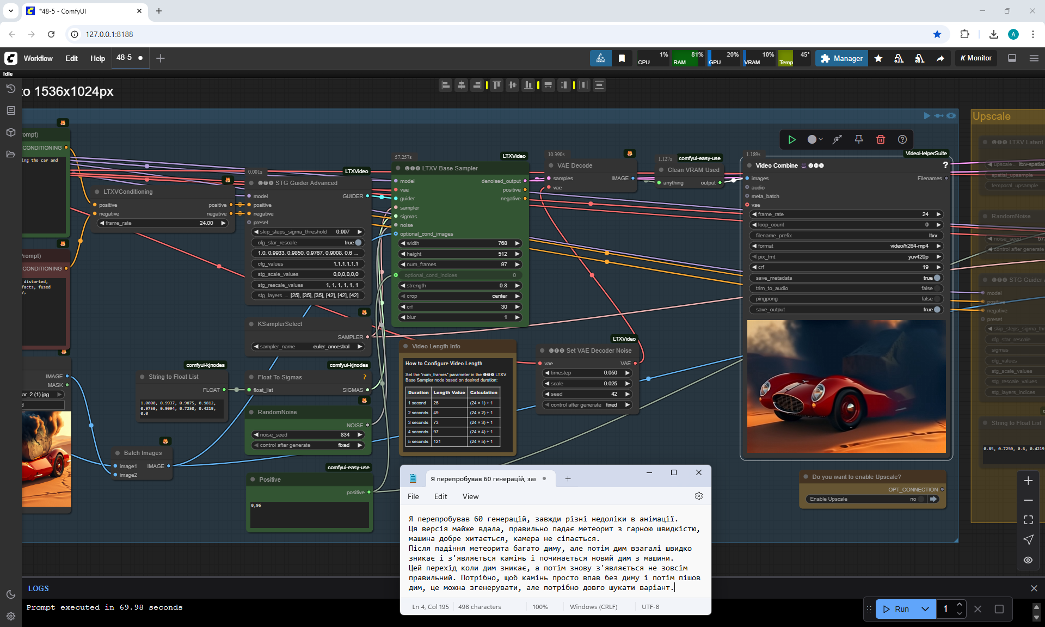Open the Workflow menu
The height and width of the screenshot is (627, 1045).
pyautogui.click(x=38, y=58)
